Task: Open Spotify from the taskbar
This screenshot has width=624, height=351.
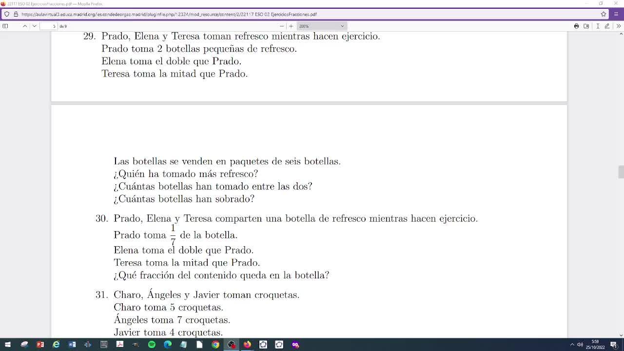Action: coord(152,345)
